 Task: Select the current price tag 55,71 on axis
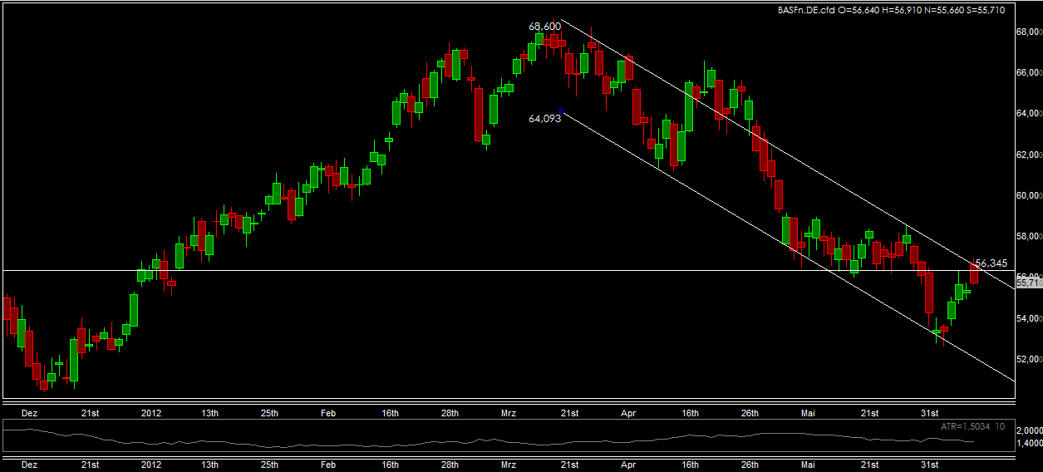(1030, 283)
